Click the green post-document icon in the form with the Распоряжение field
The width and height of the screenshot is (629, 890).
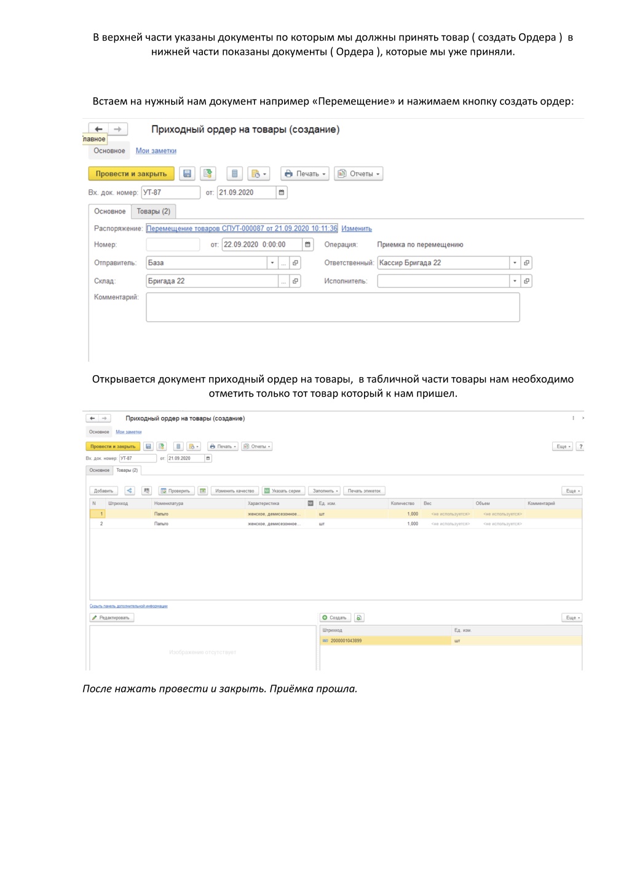coord(208,174)
